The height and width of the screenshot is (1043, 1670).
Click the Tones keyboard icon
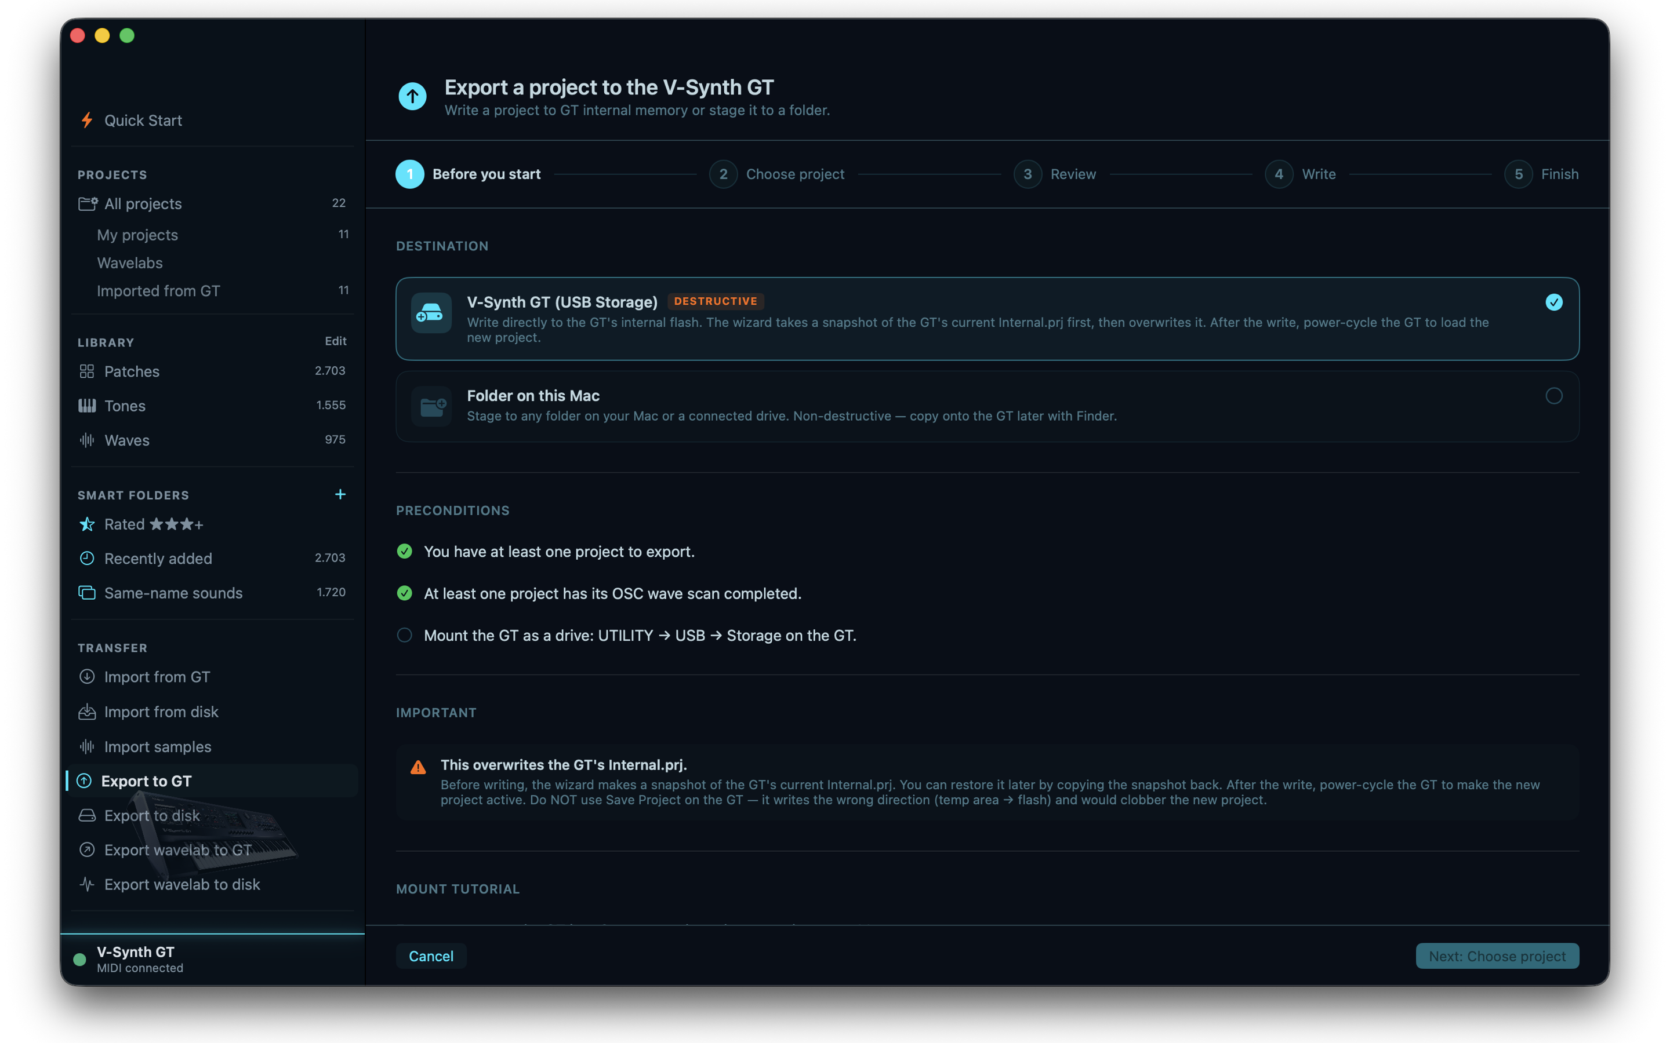(87, 406)
